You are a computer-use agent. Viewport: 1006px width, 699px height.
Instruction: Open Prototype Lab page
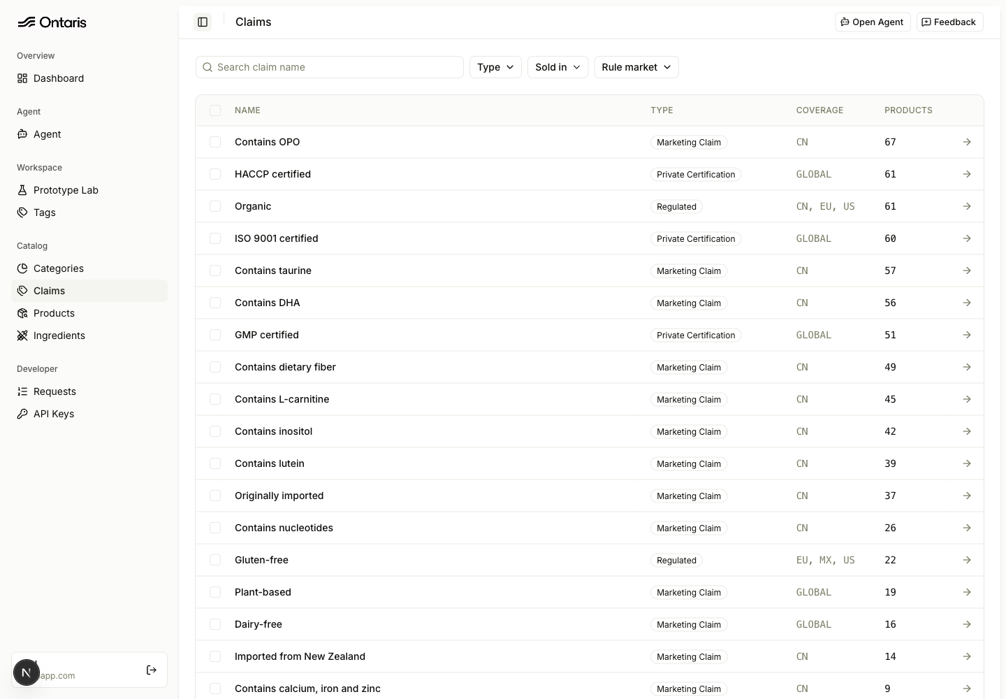(89, 190)
